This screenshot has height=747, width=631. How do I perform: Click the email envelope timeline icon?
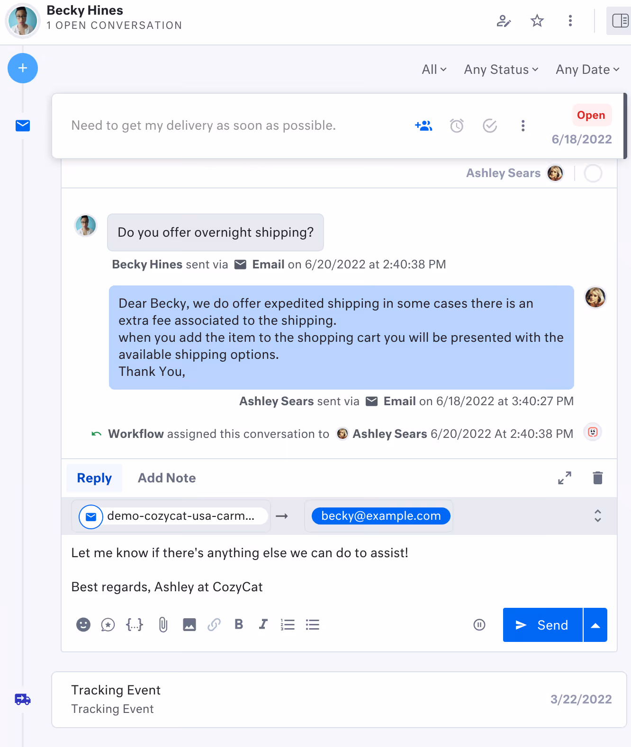tap(23, 125)
